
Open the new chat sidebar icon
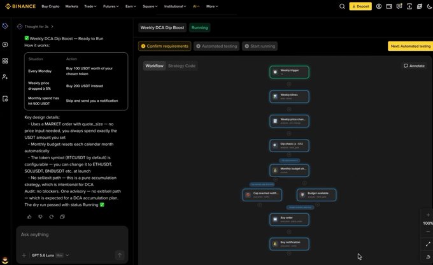(x=5, y=45)
